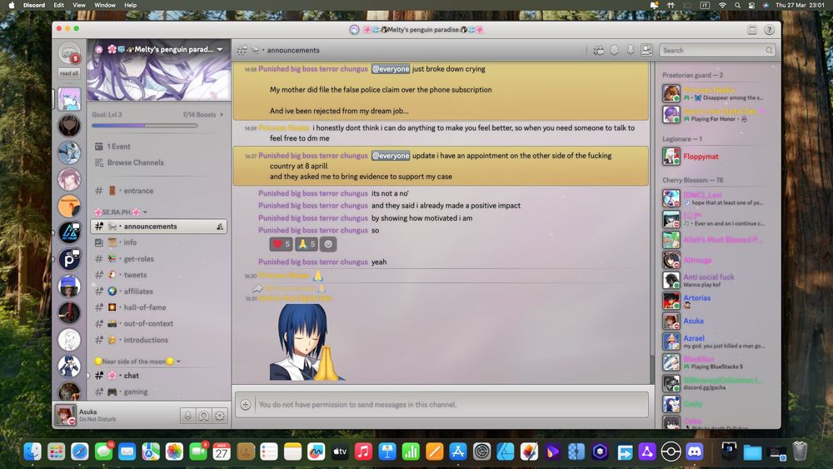833x469 pixels.
Task: Open the Discord app menu
Action: 34,5
